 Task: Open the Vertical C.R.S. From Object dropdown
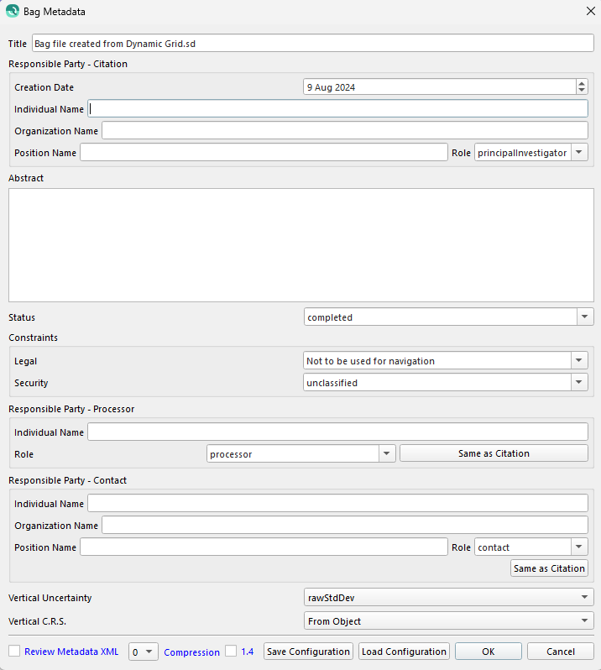tap(448, 620)
